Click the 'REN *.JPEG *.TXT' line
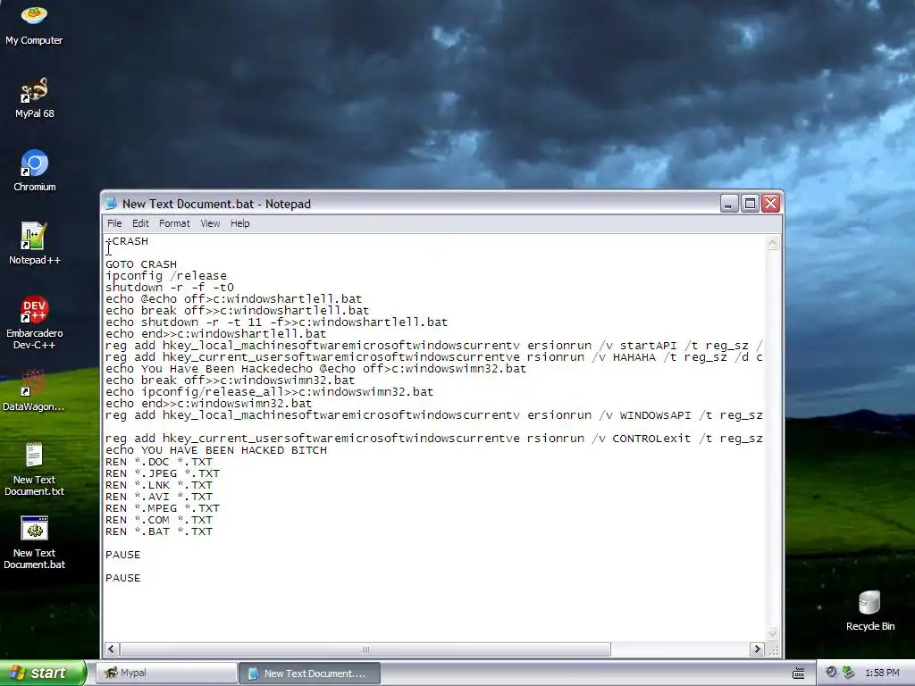915x686 pixels. 163,473
